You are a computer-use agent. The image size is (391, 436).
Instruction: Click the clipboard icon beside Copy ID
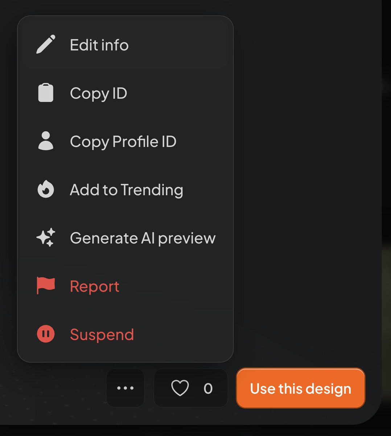pos(45,93)
